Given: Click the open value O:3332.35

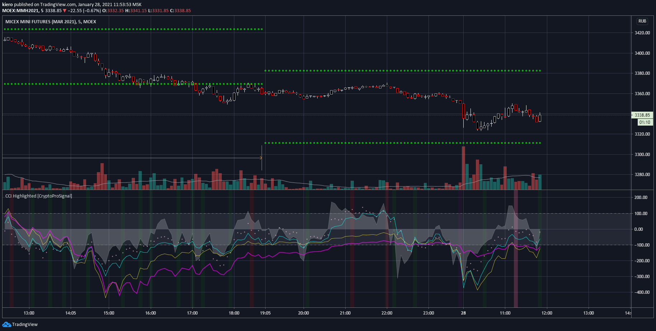Looking at the screenshot, I should coord(113,11).
